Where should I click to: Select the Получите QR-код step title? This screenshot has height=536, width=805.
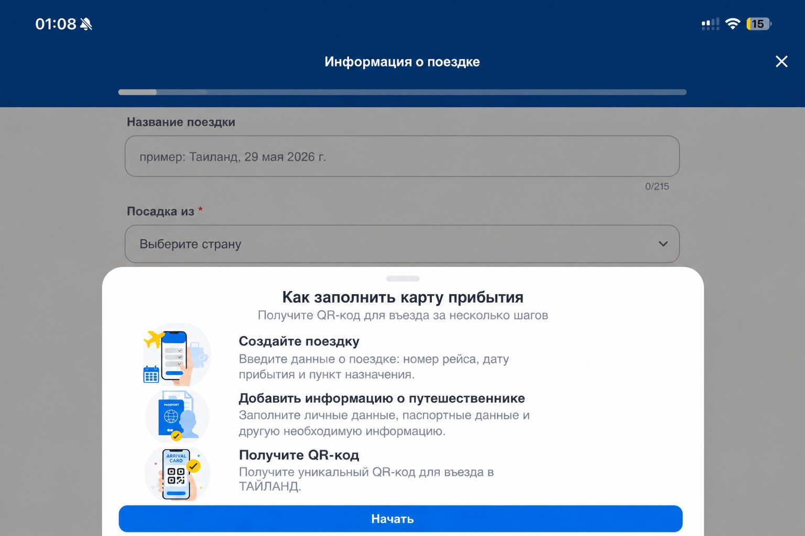tap(299, 455)
